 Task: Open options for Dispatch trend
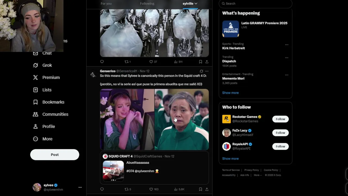[287, 58]
